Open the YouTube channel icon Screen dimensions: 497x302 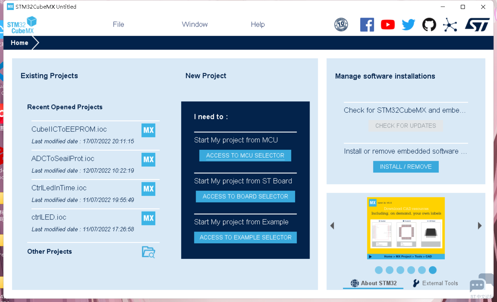(388, 25)
